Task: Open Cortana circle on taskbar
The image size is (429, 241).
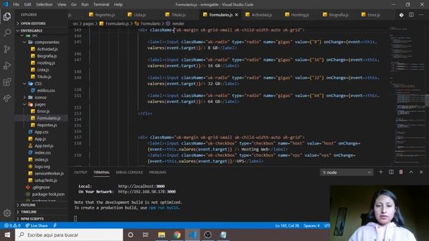Action: click(131, 235)
